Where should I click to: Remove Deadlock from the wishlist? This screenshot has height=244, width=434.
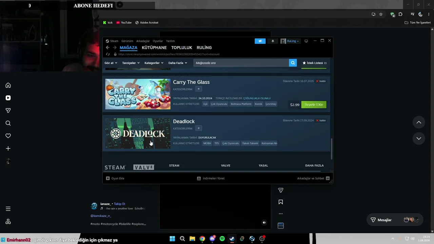coord(321,121)
